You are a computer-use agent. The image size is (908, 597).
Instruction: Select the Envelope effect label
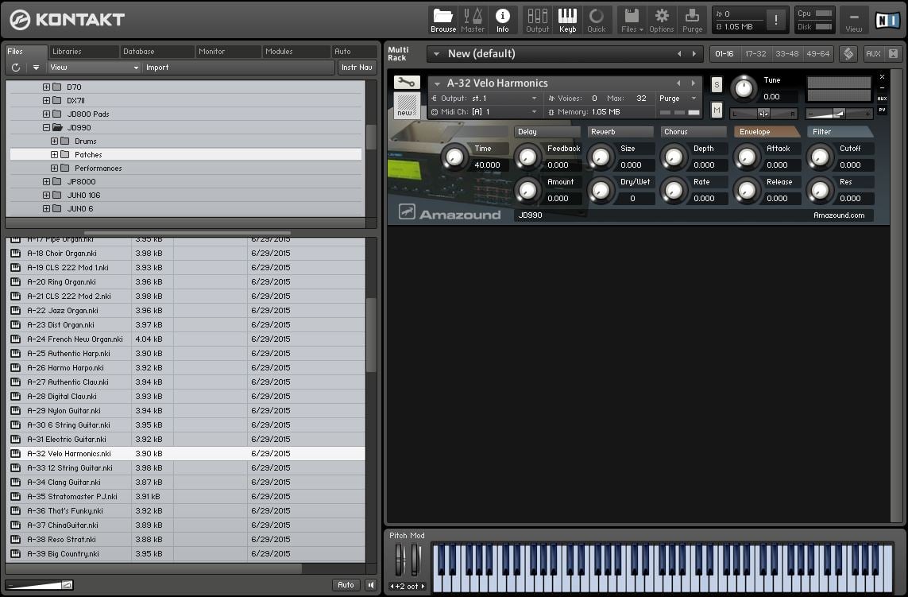(x=766, y=132)
